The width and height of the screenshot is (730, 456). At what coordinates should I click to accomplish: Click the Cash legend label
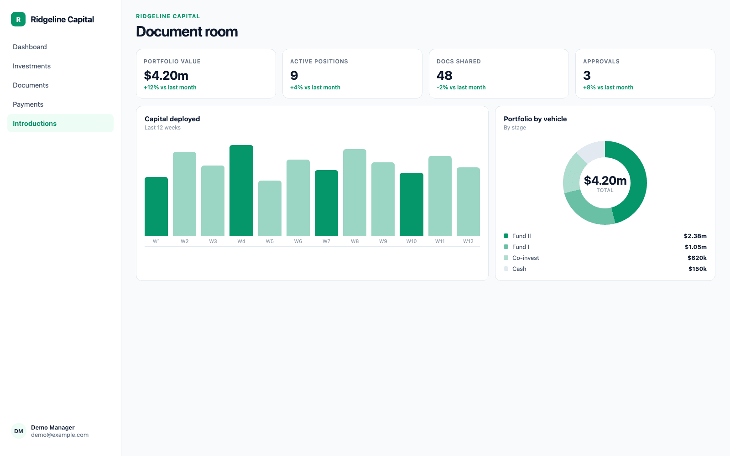point(519,269)
